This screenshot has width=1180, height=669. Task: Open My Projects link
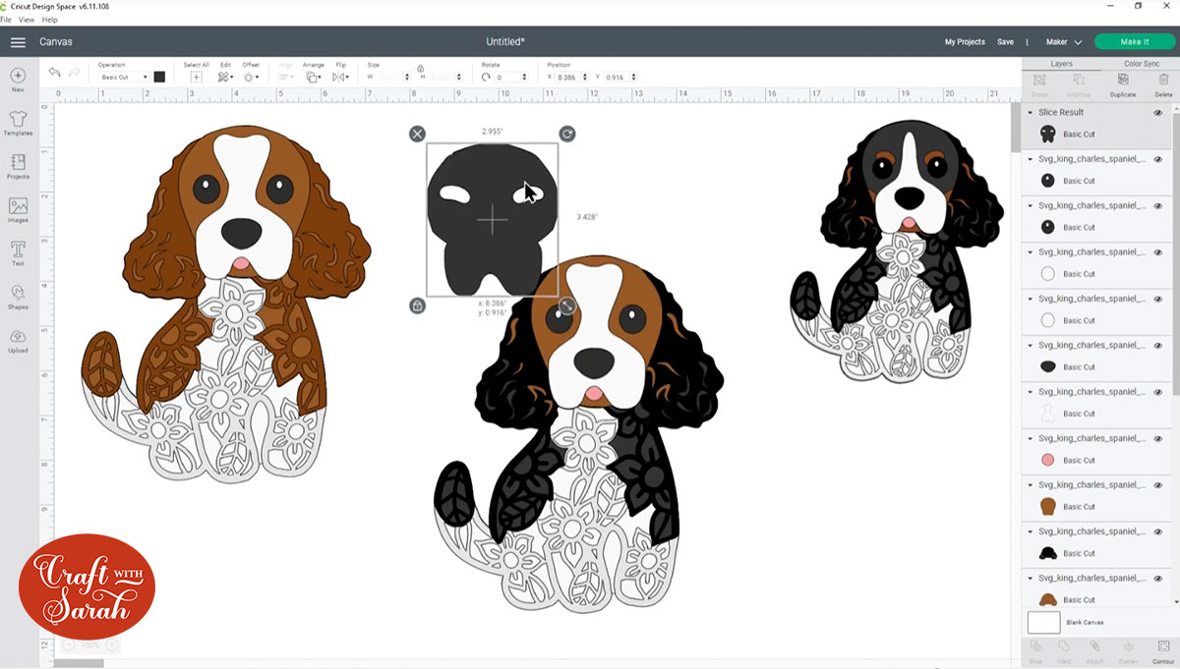click(965, 42)
